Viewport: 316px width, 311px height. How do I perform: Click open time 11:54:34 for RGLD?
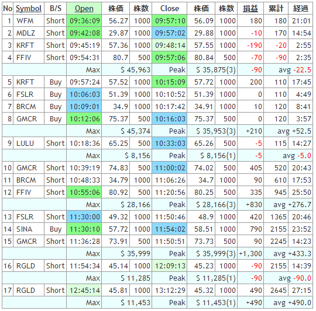click(84, 266)
